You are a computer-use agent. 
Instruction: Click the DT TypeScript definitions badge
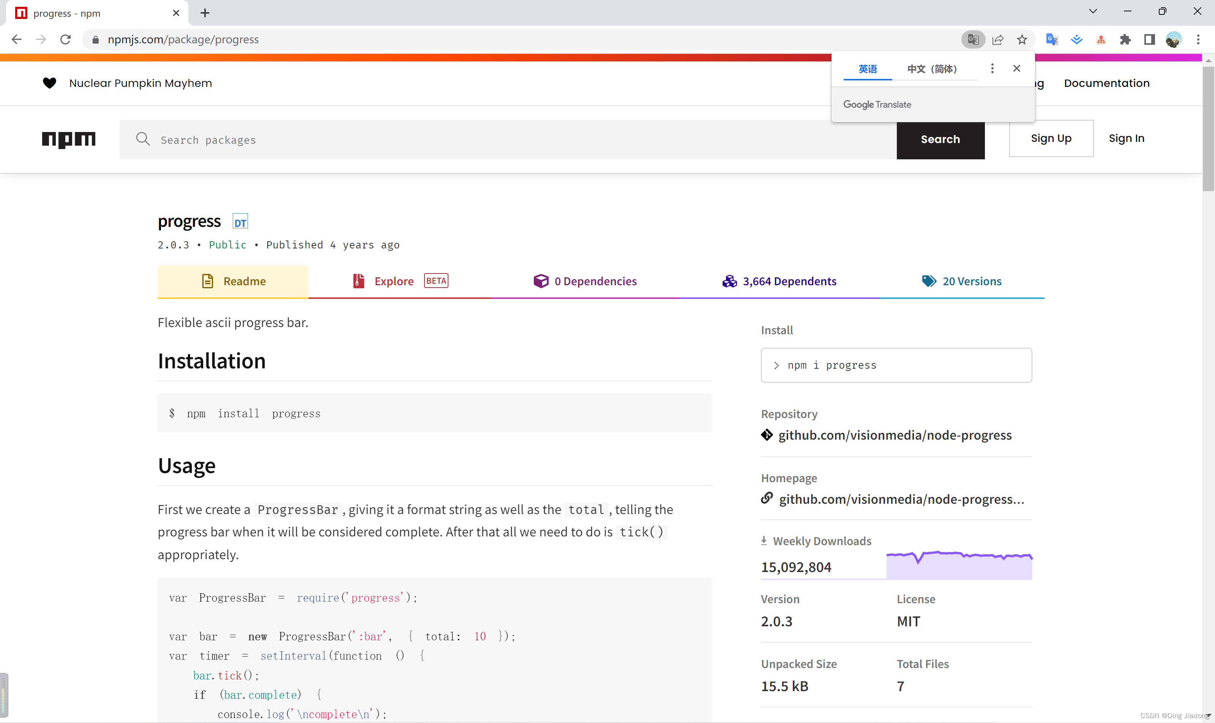240,222
